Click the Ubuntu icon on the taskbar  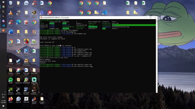3,30
